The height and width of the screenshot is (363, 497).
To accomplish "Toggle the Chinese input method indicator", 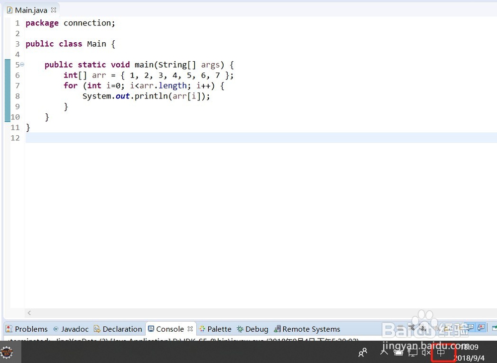I will tap(441, 353).
